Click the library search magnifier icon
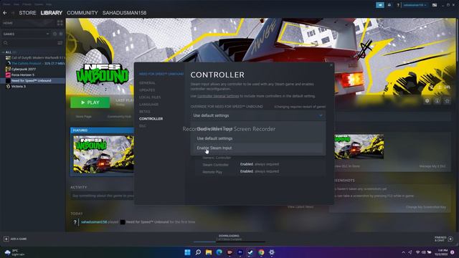Viewport: 459px width, 258px height. (6, 43)
